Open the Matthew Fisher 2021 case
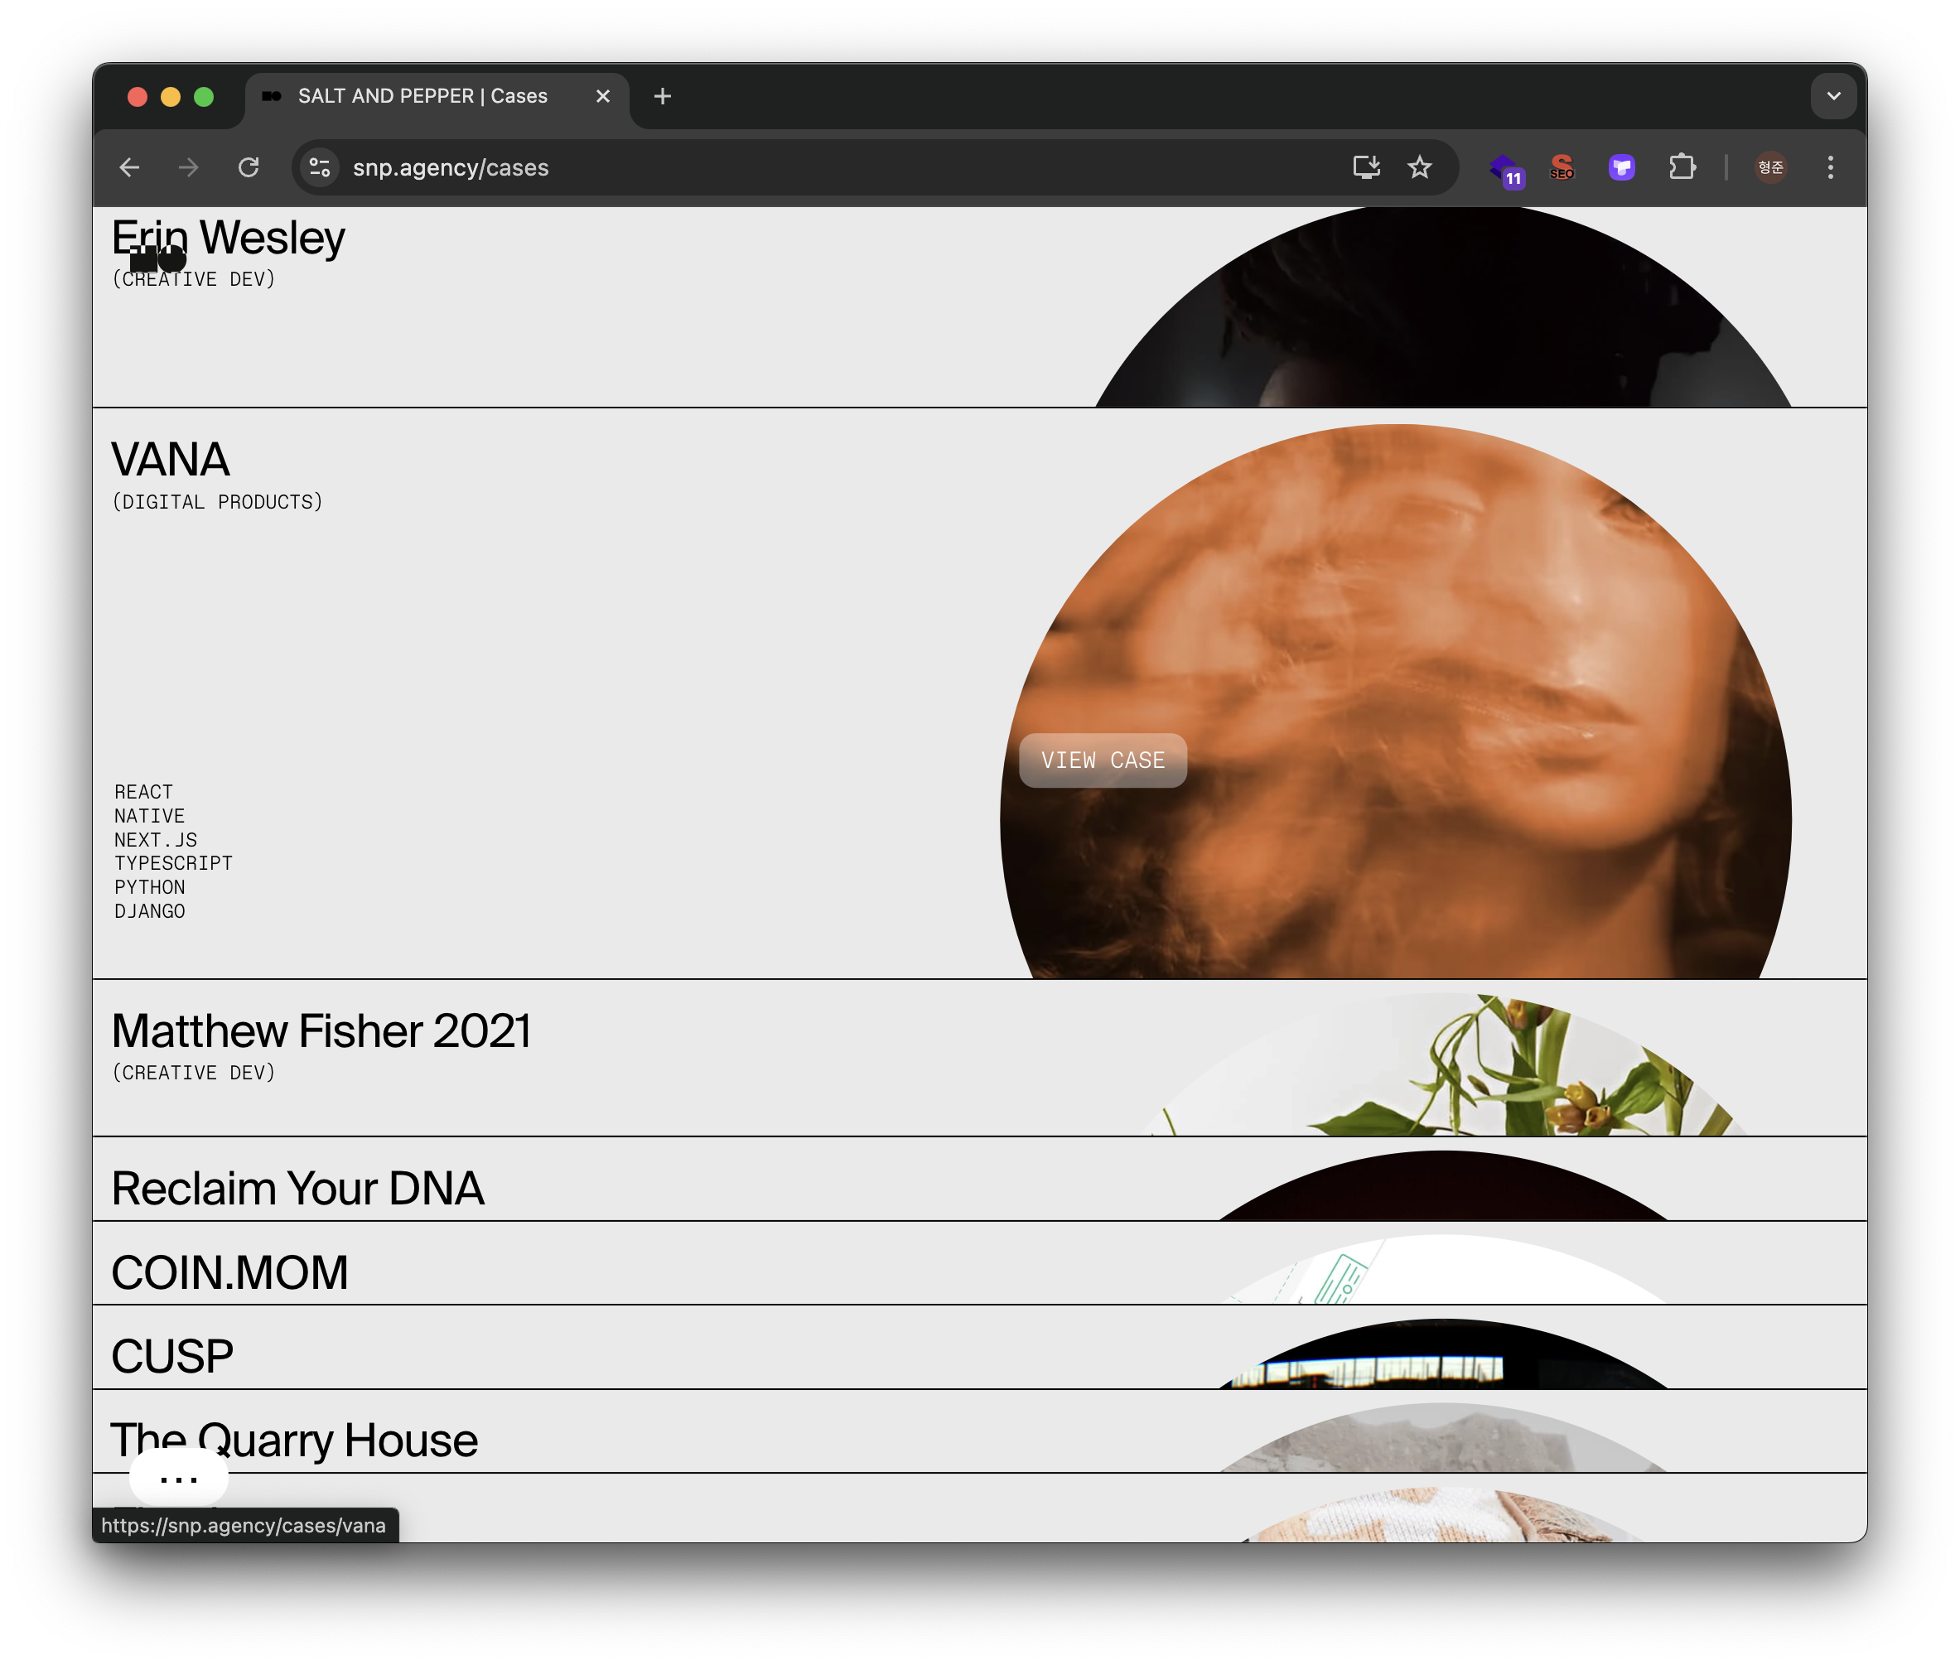The width and height of the screenshot is (1960, 1665). pyautogui.click(x=321, y=1030)
